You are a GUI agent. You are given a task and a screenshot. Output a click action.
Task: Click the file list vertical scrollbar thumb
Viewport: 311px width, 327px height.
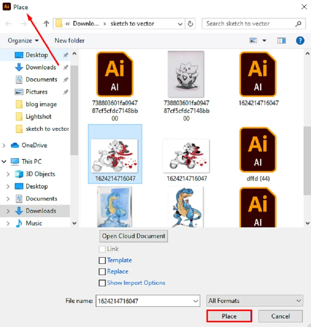click(x=307, y=161)
